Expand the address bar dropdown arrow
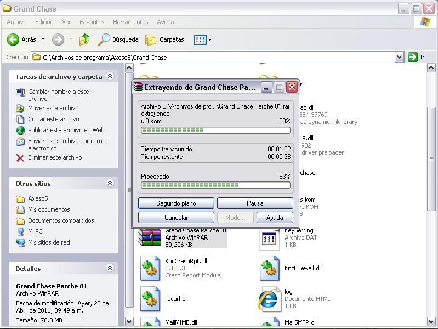The image size is (438, 329). pyautogui.click(x=399, y=57)
